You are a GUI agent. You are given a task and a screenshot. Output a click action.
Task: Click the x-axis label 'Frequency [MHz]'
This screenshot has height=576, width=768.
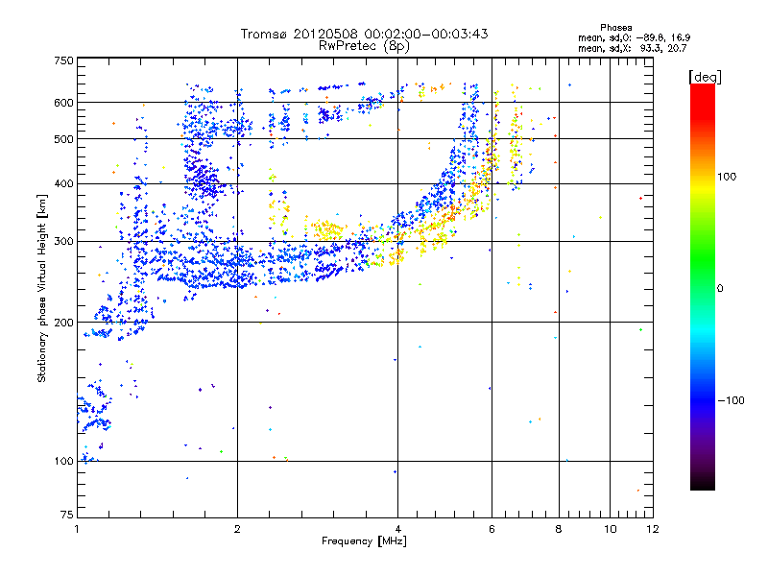[x=364, y=541]
